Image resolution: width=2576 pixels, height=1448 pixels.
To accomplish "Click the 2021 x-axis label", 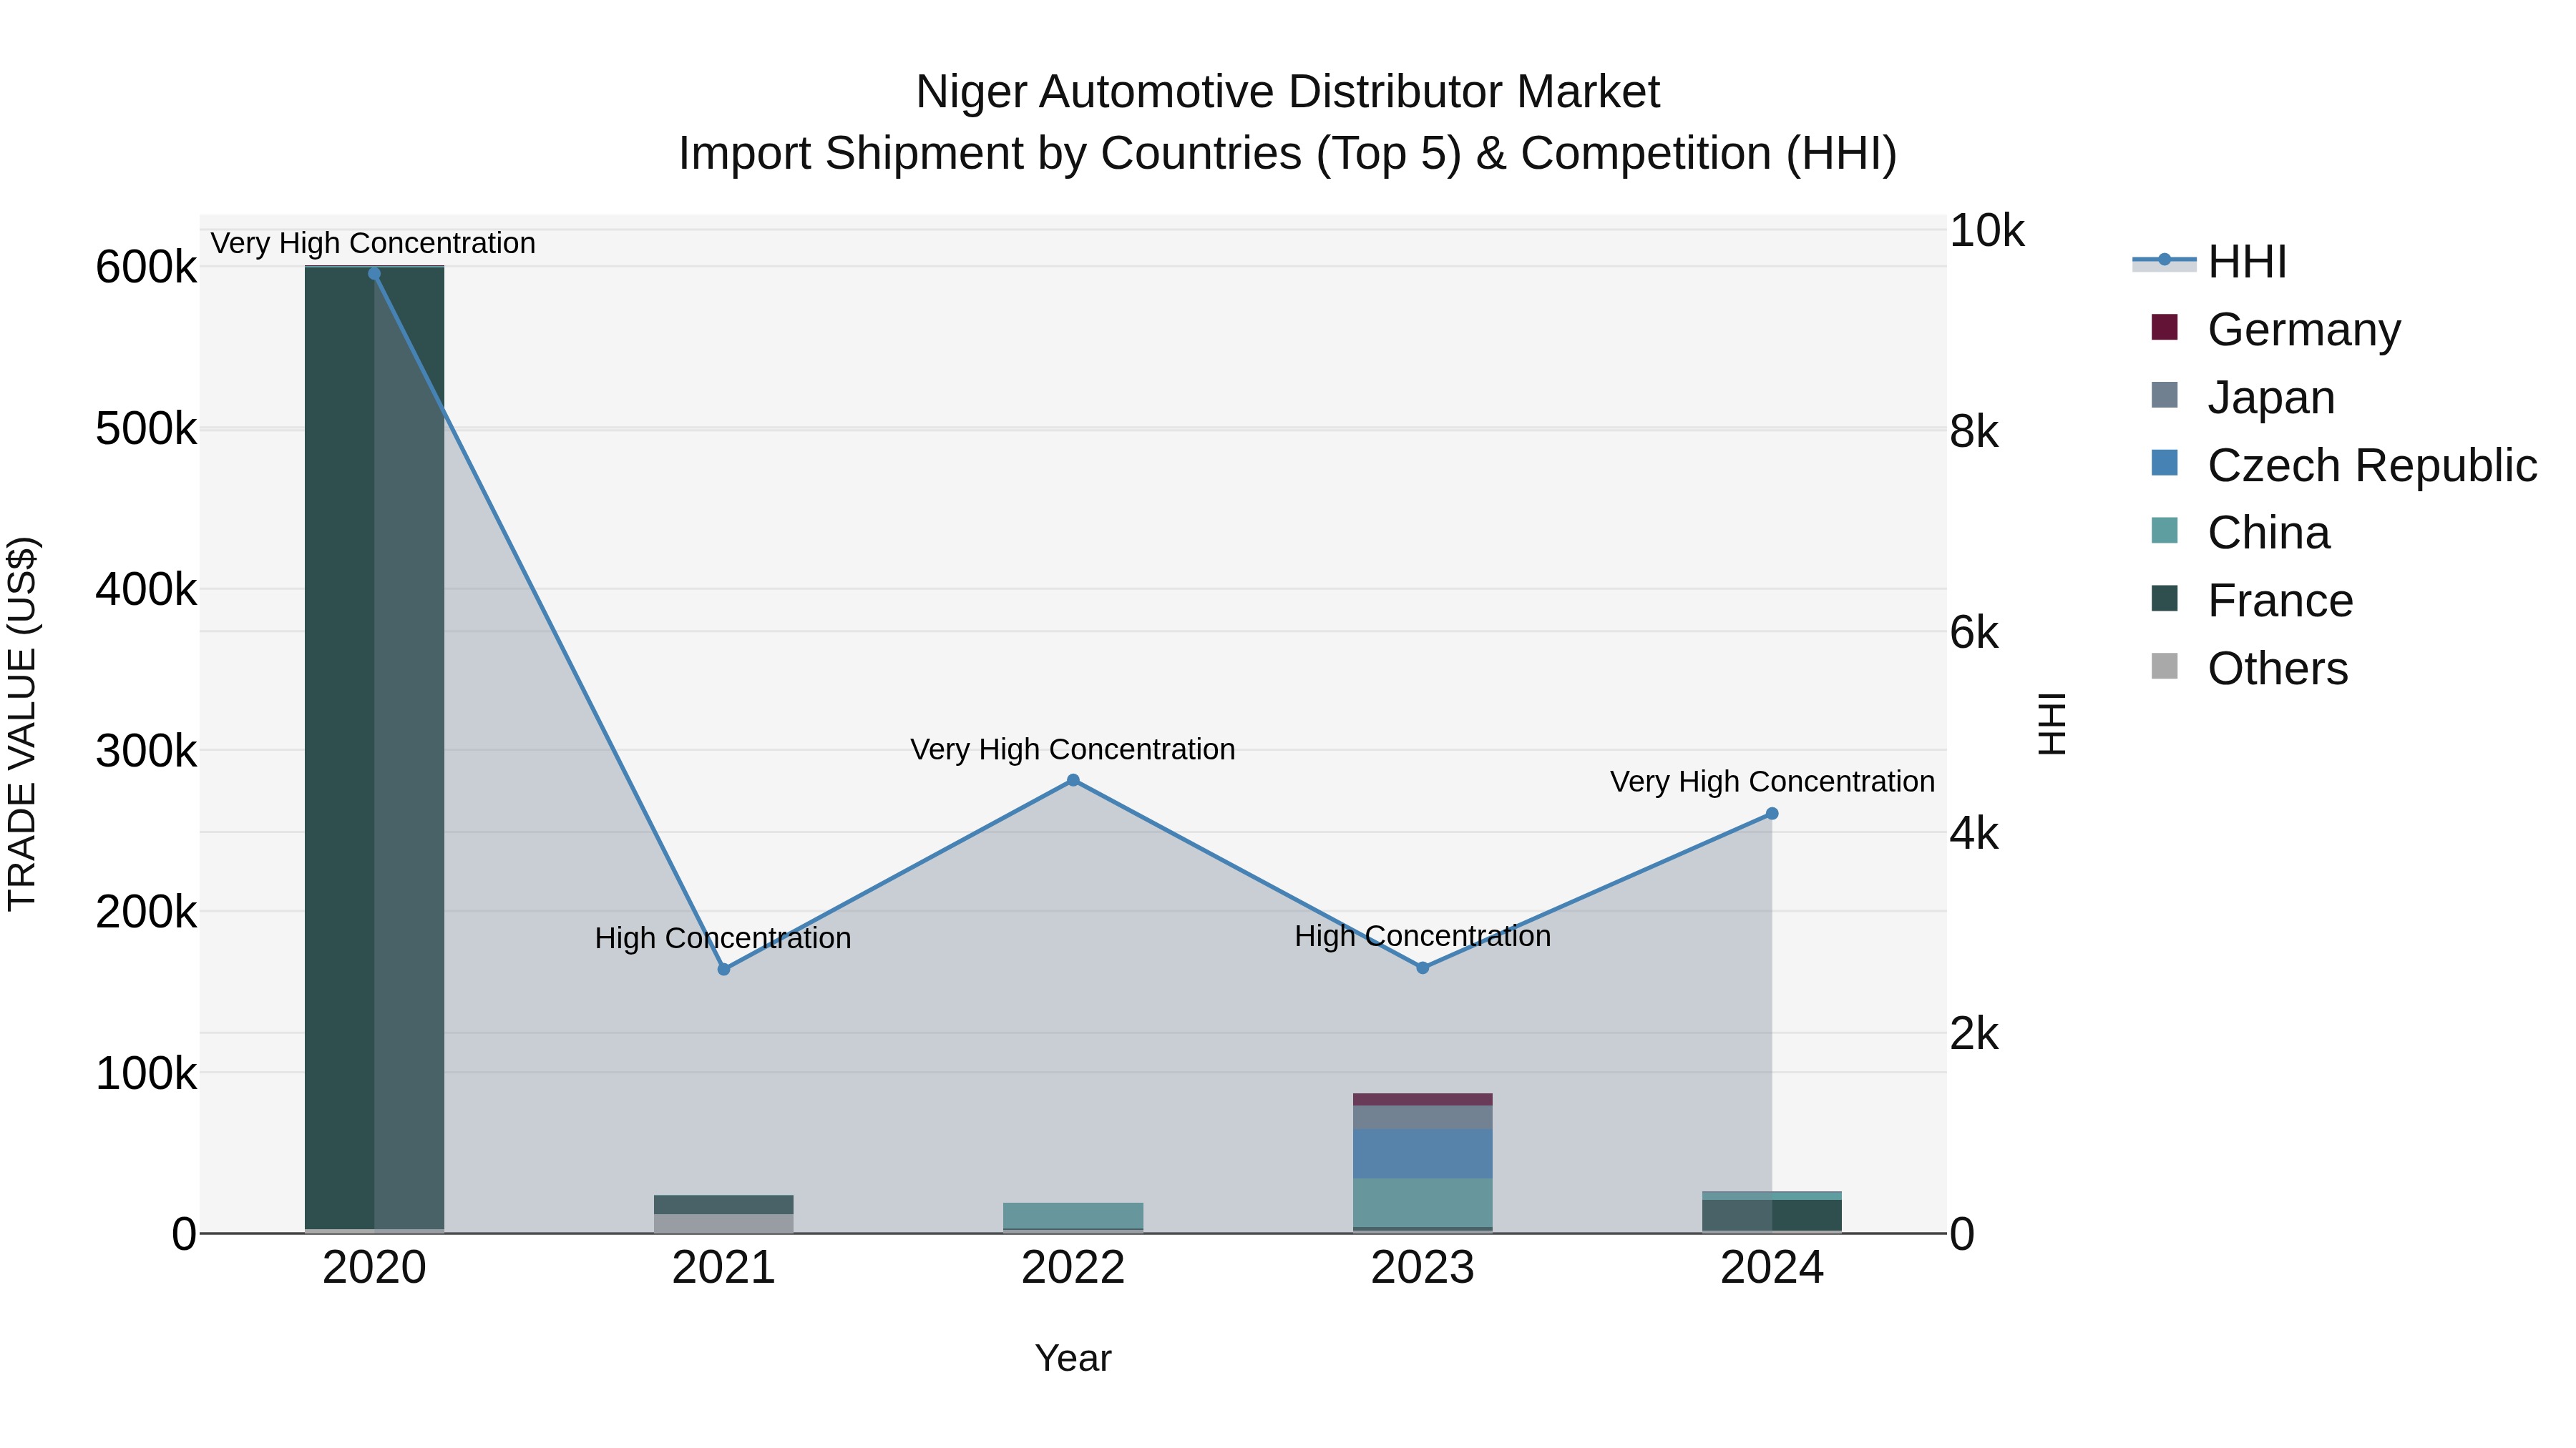I will 724,1268.
